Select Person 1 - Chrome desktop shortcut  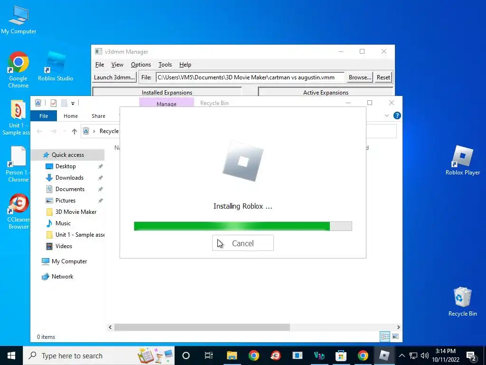coord(18,164)
